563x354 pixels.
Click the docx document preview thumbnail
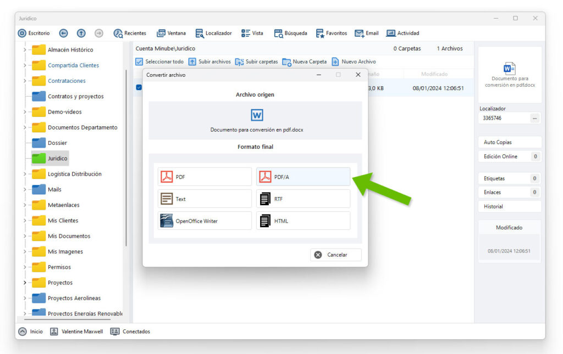click(510, 75)
